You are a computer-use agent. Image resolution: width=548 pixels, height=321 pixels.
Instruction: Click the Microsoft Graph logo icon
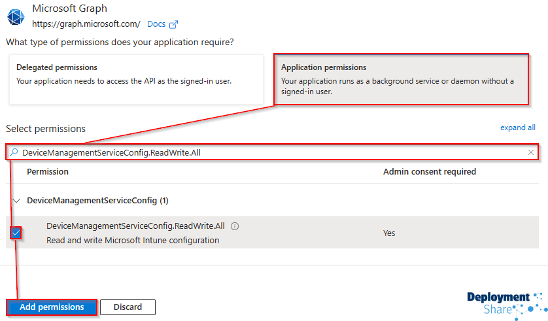coord(14,16)
